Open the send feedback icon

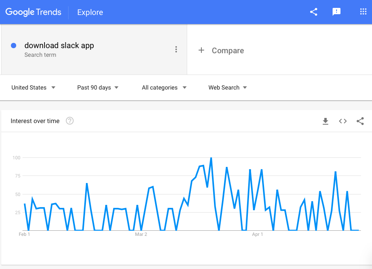point(337,12)
